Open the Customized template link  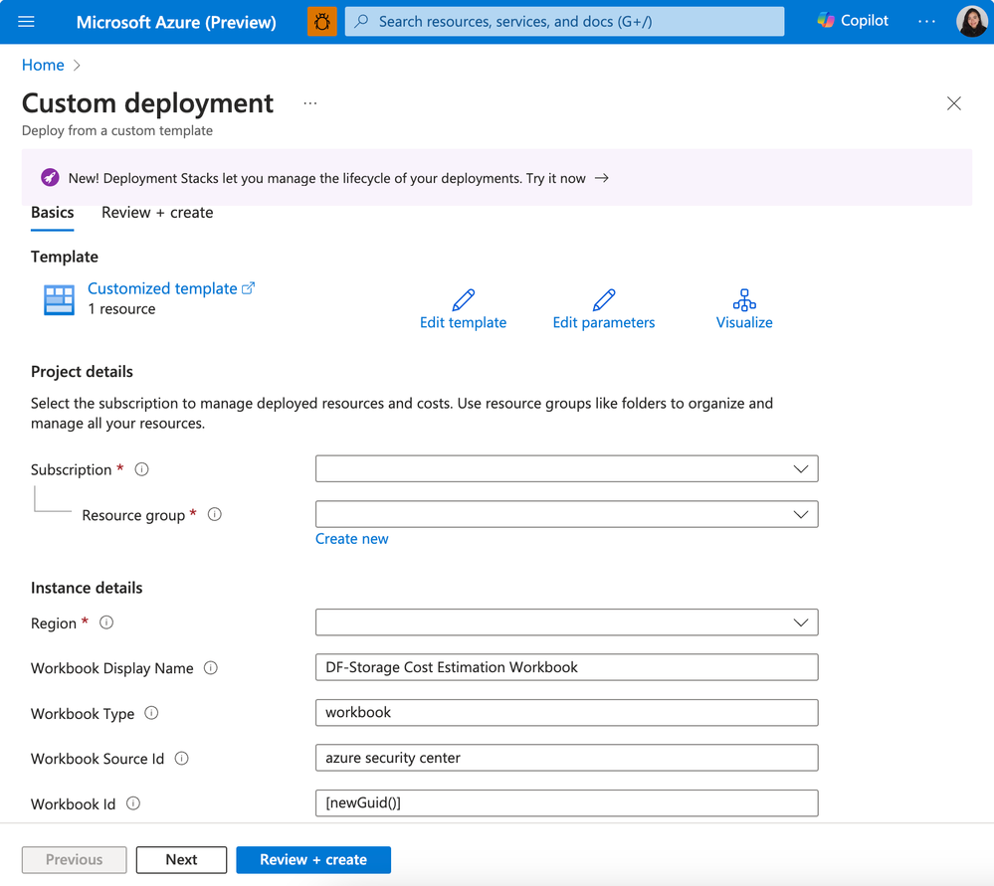[171, 288]
